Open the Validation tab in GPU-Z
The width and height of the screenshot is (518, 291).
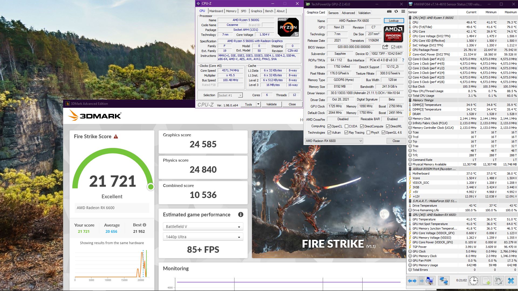tap(364, 13)
